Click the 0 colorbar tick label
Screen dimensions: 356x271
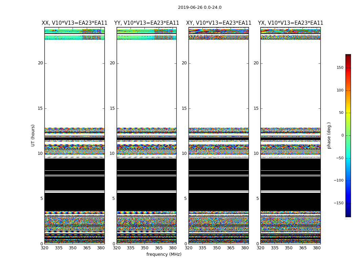(342, 135)
